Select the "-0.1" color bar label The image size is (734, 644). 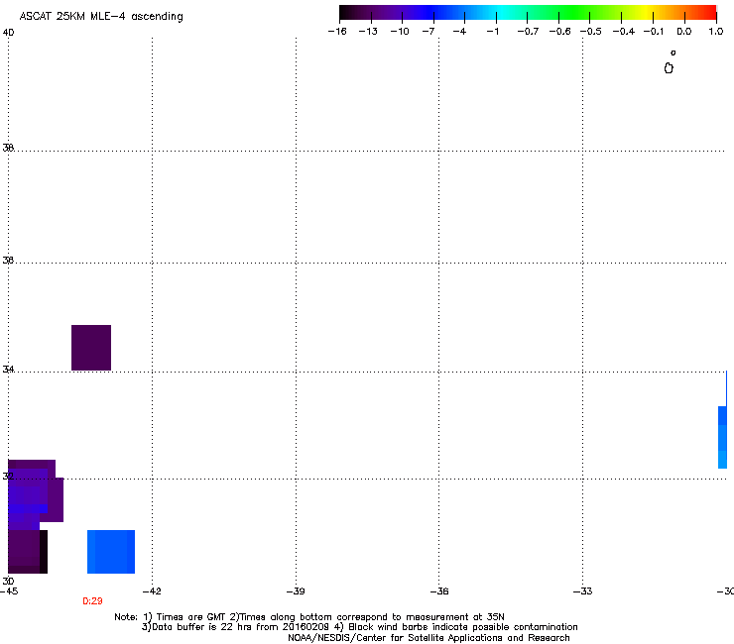click(x=654, y=32)
